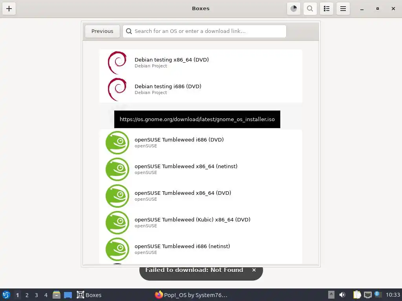402x301 pixels.
Task: Choose openSUSE Tumbleweed i686 (netinst)
Action: click(x=201, y=249)
